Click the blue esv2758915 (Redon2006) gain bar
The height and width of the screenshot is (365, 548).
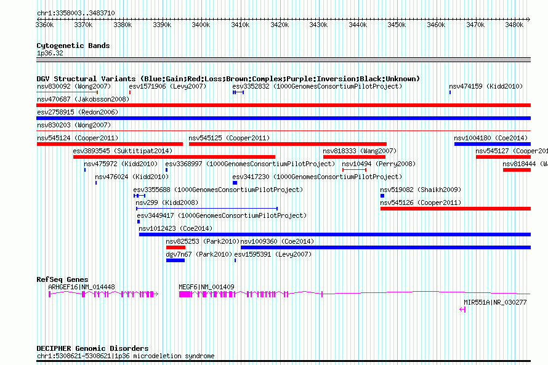coord(283,118)
